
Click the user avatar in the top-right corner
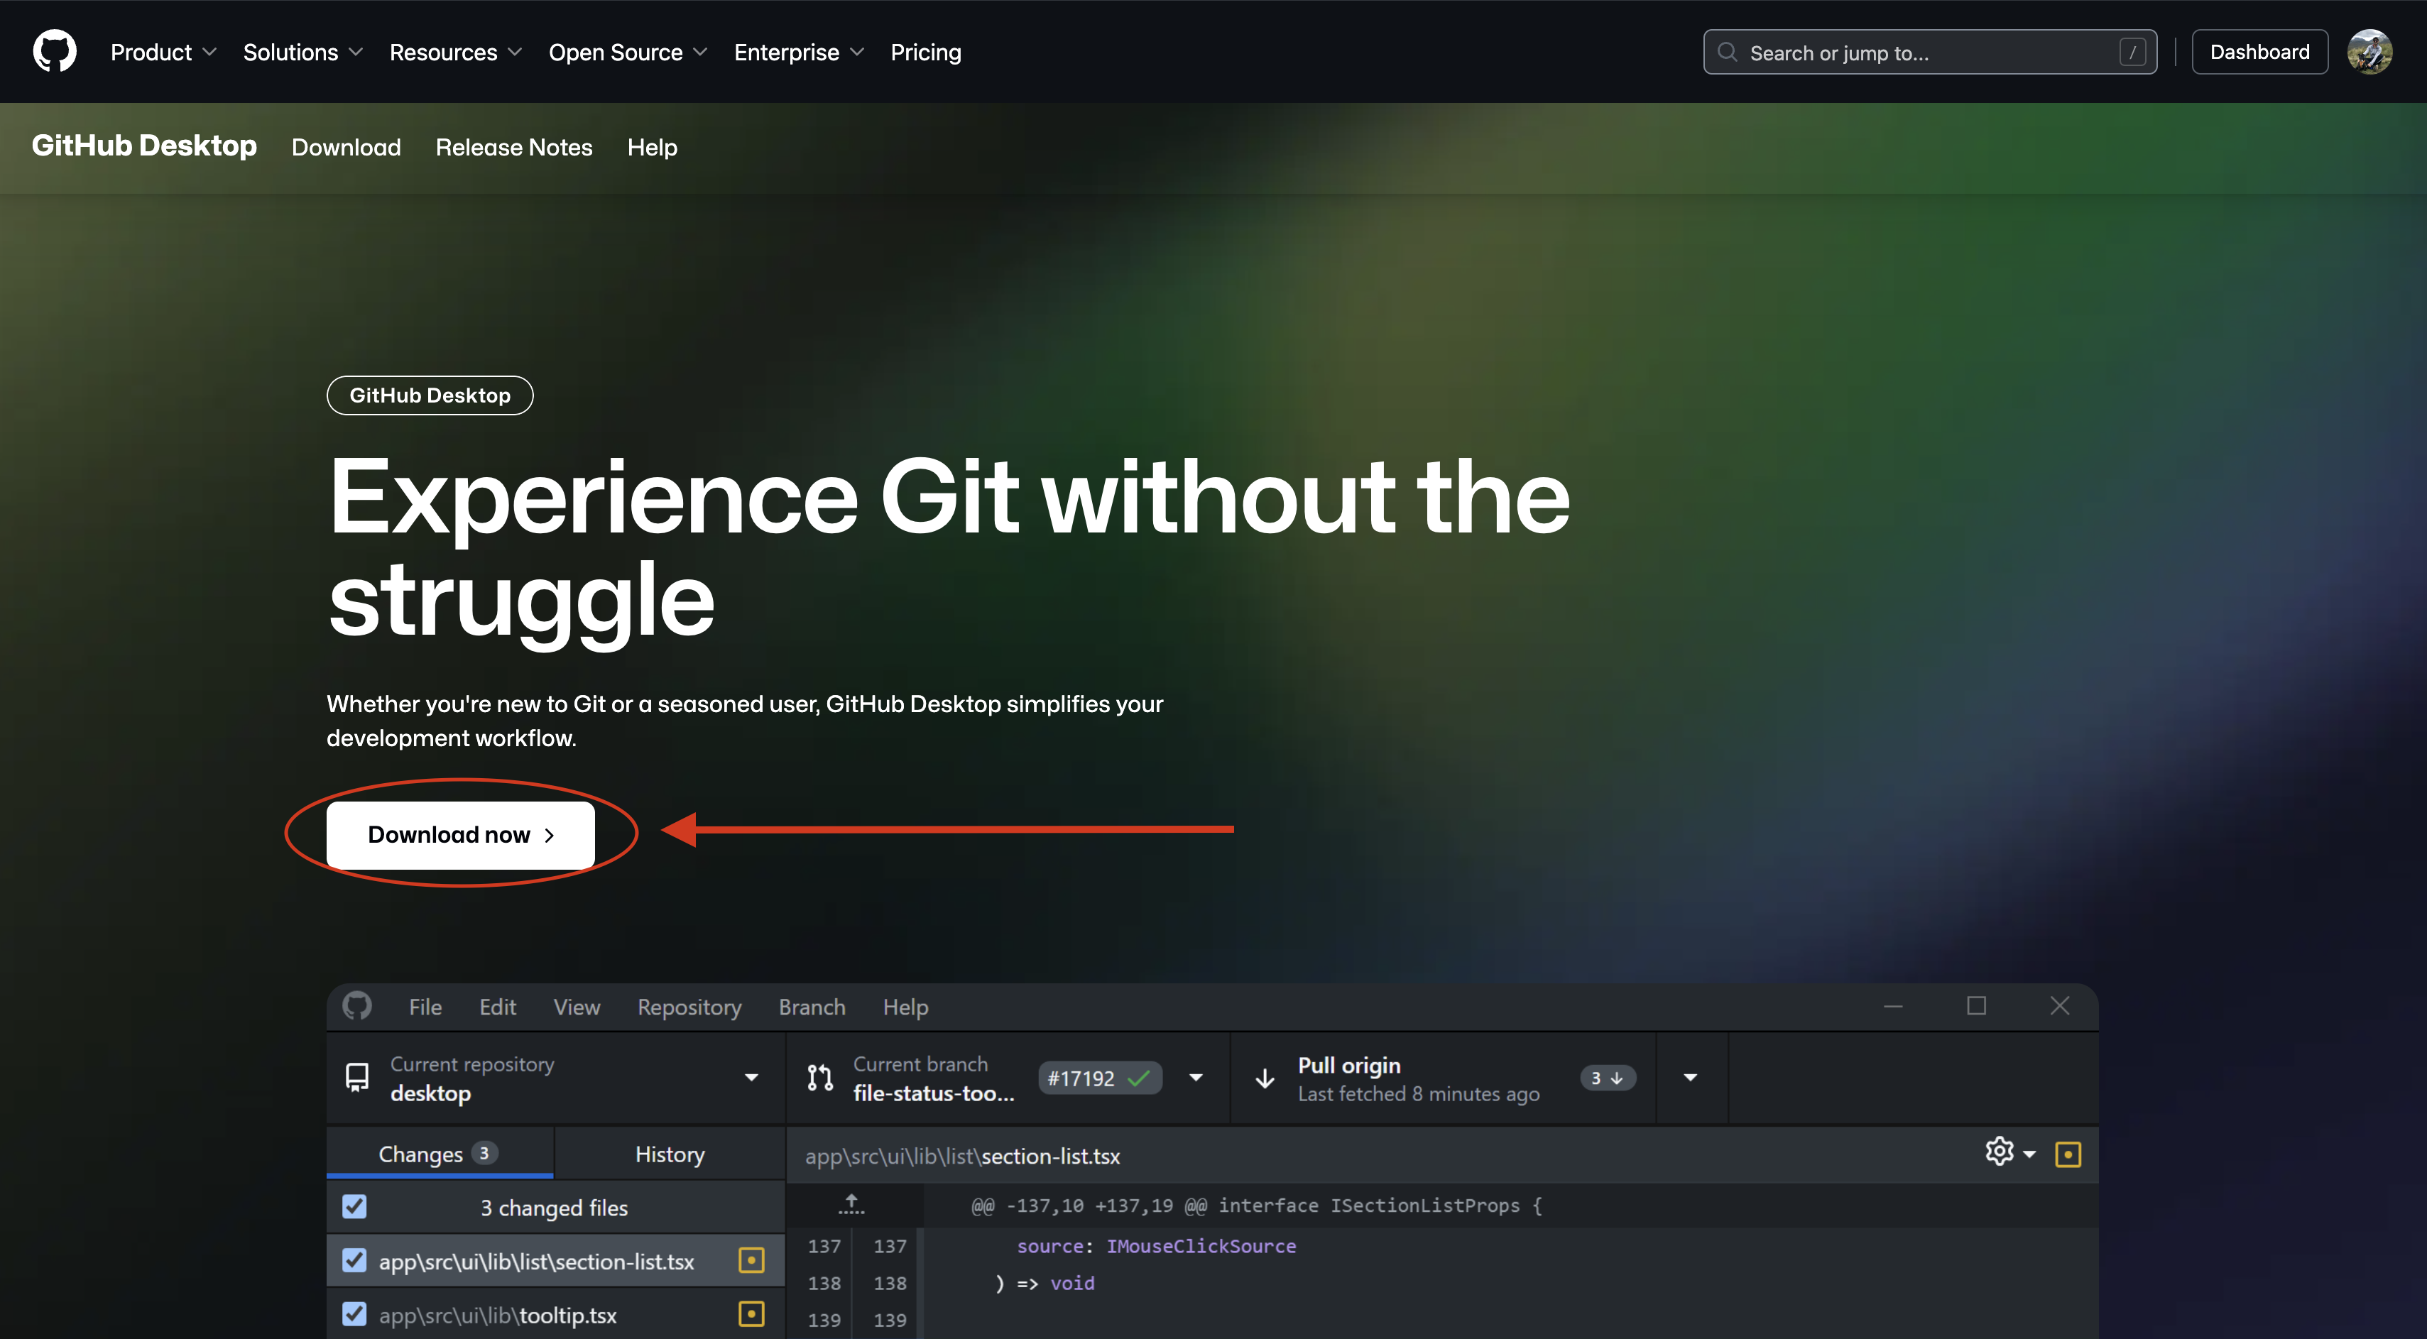2372,52
